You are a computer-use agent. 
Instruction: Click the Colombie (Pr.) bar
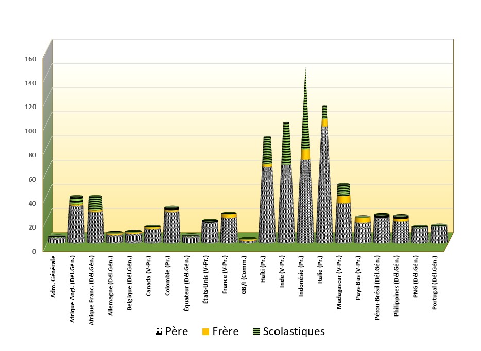point(172,225)
